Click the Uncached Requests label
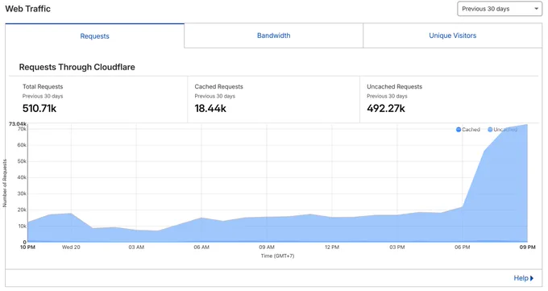Viewport: 548px width, 291px height. tap(395, 87)
